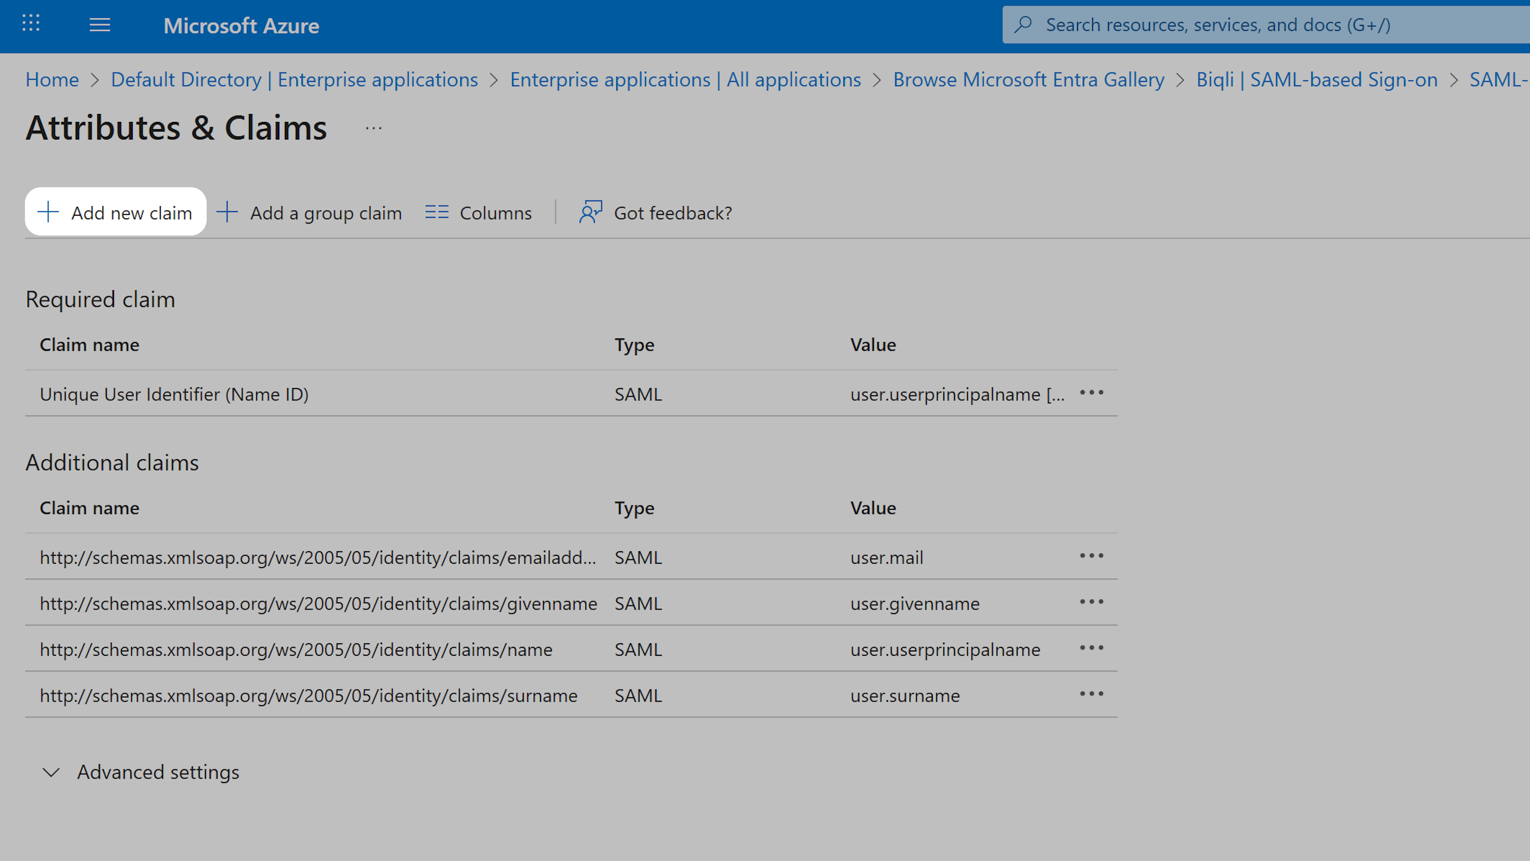Open Browse Microsoft Entra Gallery breadcrumb

1029,80
